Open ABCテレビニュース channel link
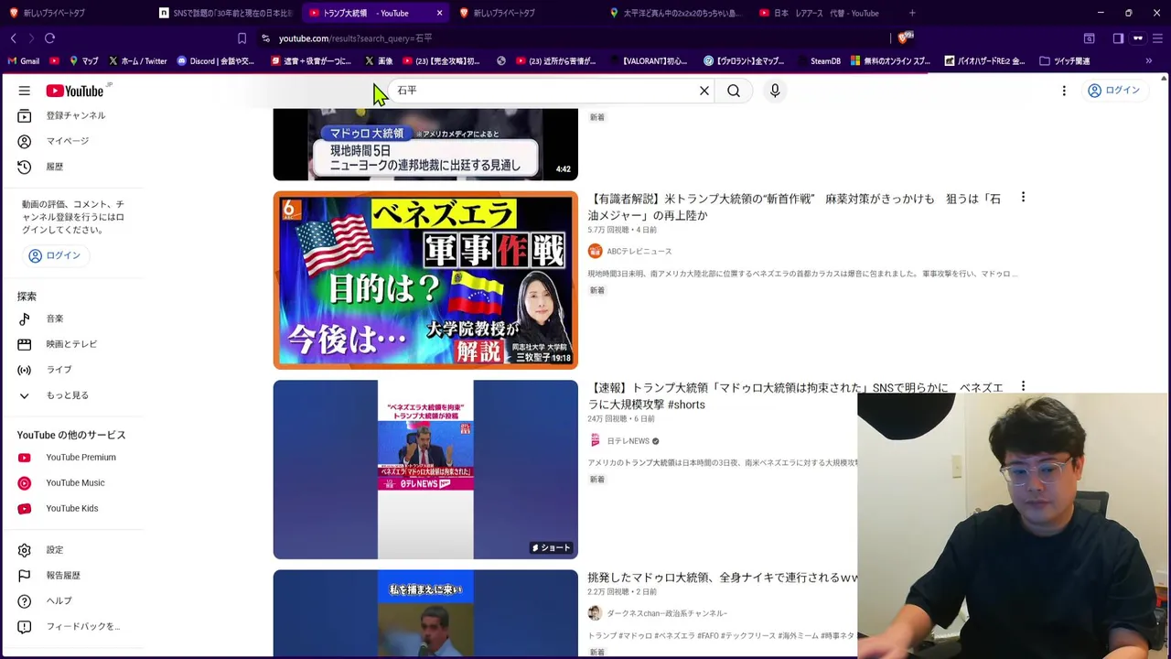Screen dimensions: 1171x659 click(x=639, y=251)
